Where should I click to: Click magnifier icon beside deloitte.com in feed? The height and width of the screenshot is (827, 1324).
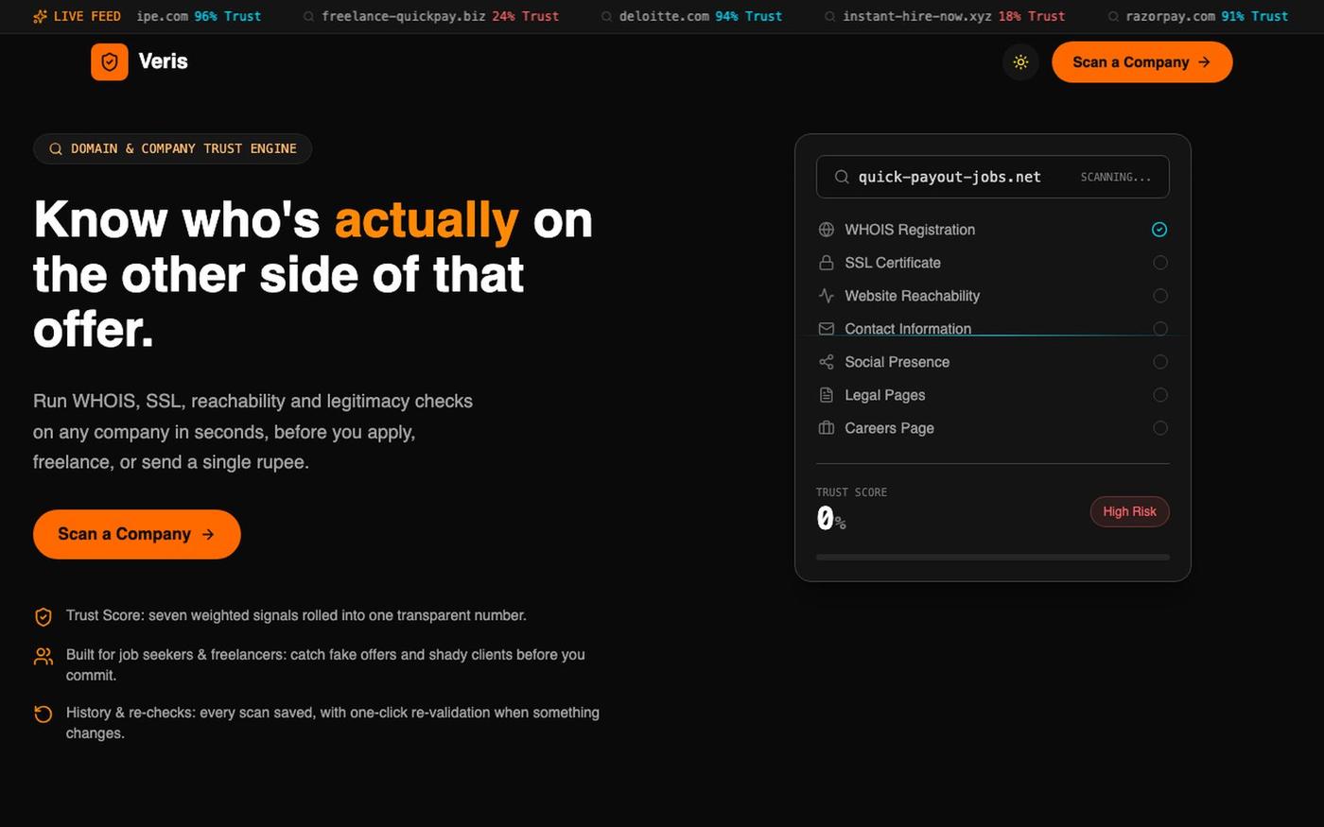pyautogui.click(x=606, y=16)
